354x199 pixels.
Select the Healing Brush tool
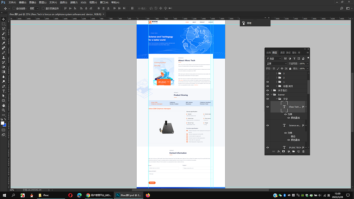4,48
